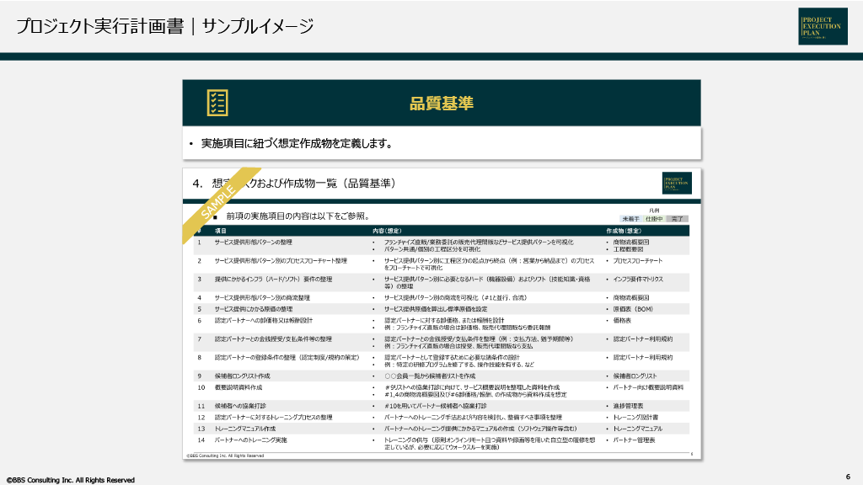This screenshot has height=485, width=863.
Task: Click the 項目 column header
Action: click(220, 230)
